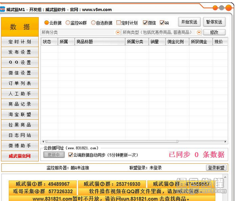Click the 监控服务器: 酷Q未连接 status text

tap(68, 168)
